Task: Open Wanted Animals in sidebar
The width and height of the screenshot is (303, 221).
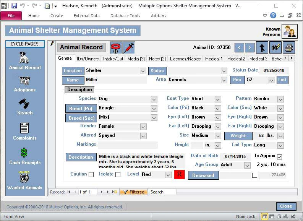Action: click(x=25, y=180)
